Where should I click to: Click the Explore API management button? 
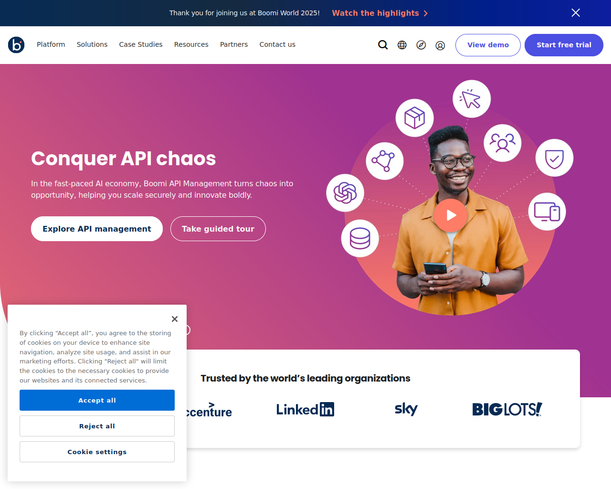[x=97, y=229]
